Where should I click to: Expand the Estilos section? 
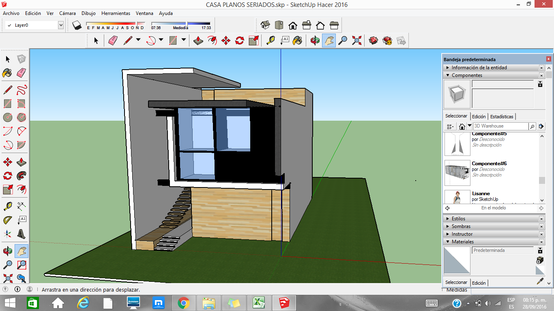(448, 219)
